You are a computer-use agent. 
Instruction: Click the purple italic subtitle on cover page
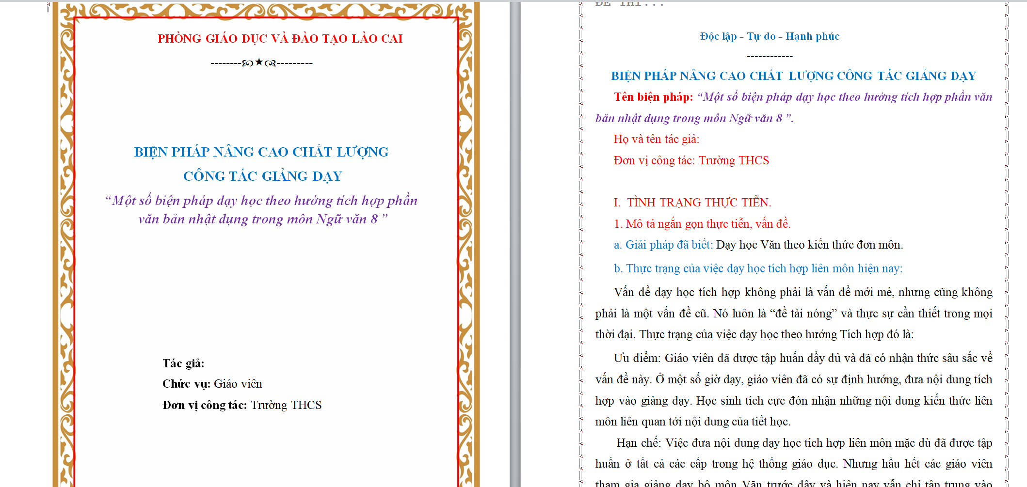click(x=261, y=210)
